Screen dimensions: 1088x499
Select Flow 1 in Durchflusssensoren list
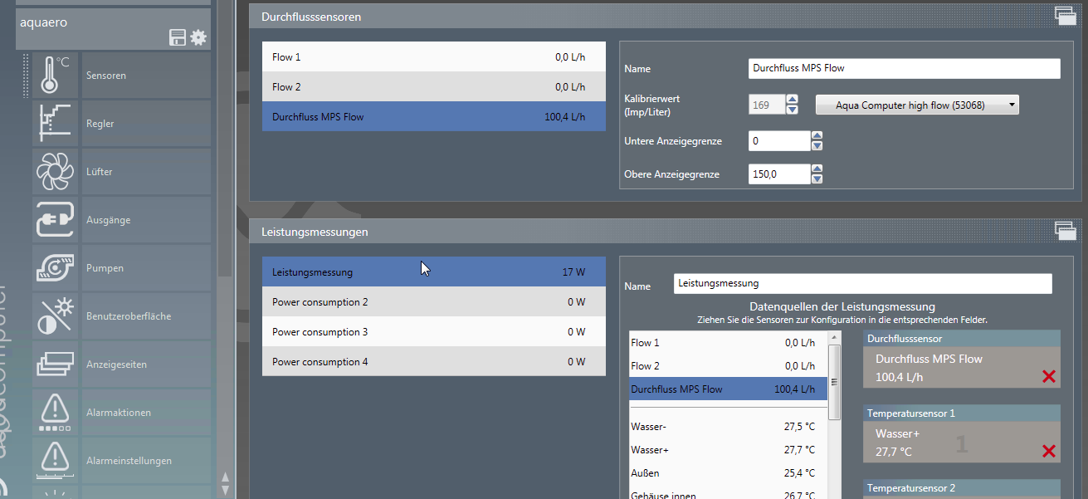434,56
